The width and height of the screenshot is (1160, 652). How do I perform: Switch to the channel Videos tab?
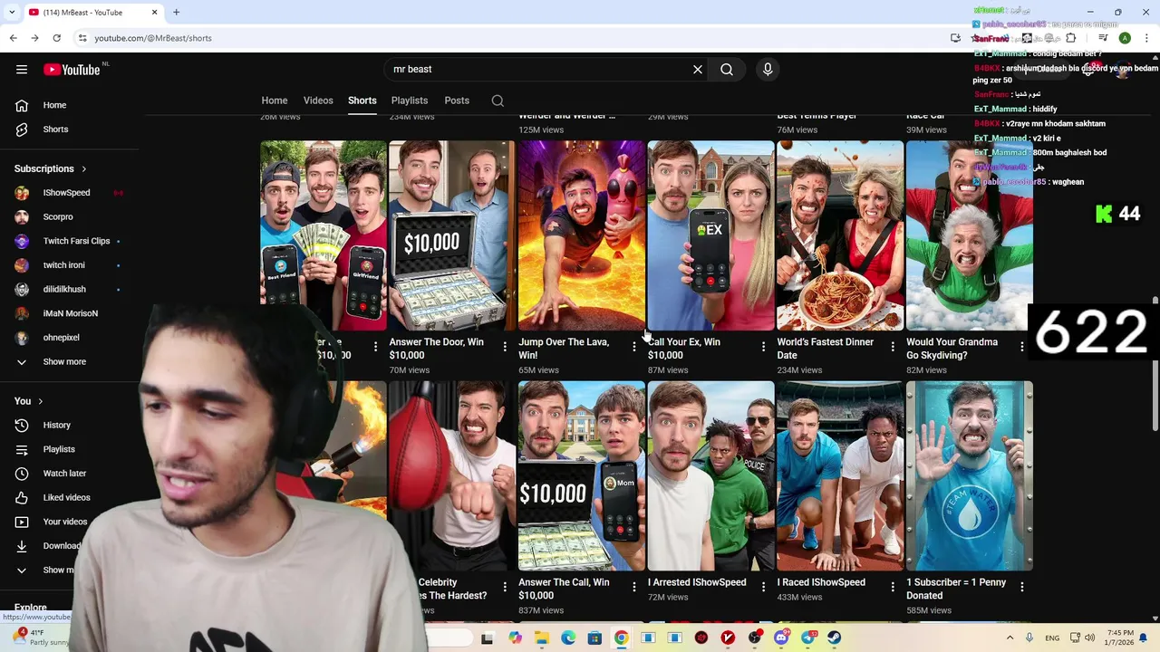(318, 101)
